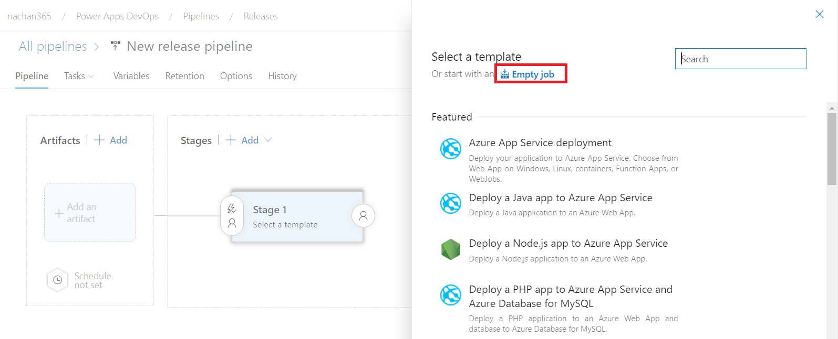The image size is (838, 339).
Task: Open pre-deployment conditions on Stage 1
Action: pyautogui.click(x=232, y=215)
